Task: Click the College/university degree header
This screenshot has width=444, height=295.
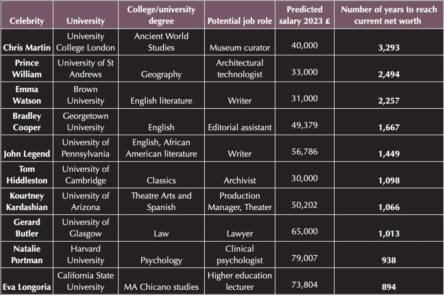Action: [x=161, y=15]
